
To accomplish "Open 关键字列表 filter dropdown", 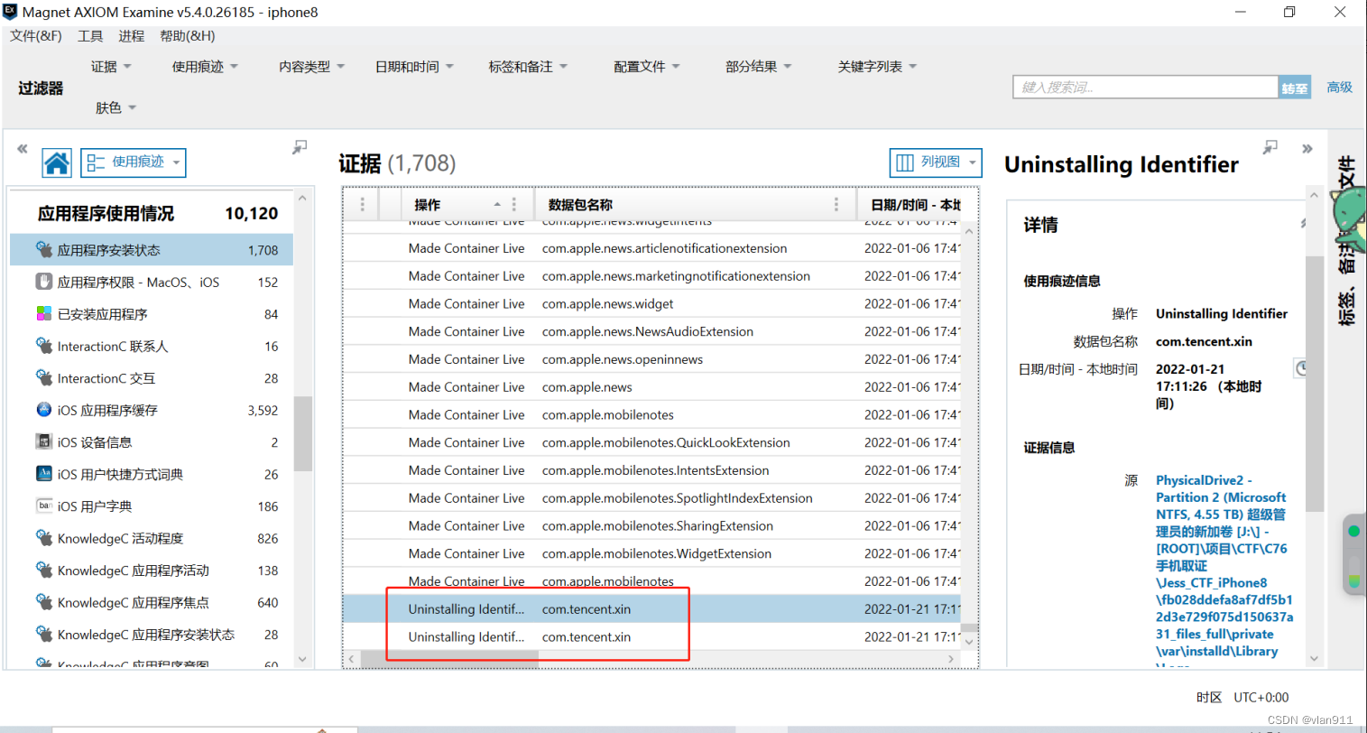I will click(876, 67).
